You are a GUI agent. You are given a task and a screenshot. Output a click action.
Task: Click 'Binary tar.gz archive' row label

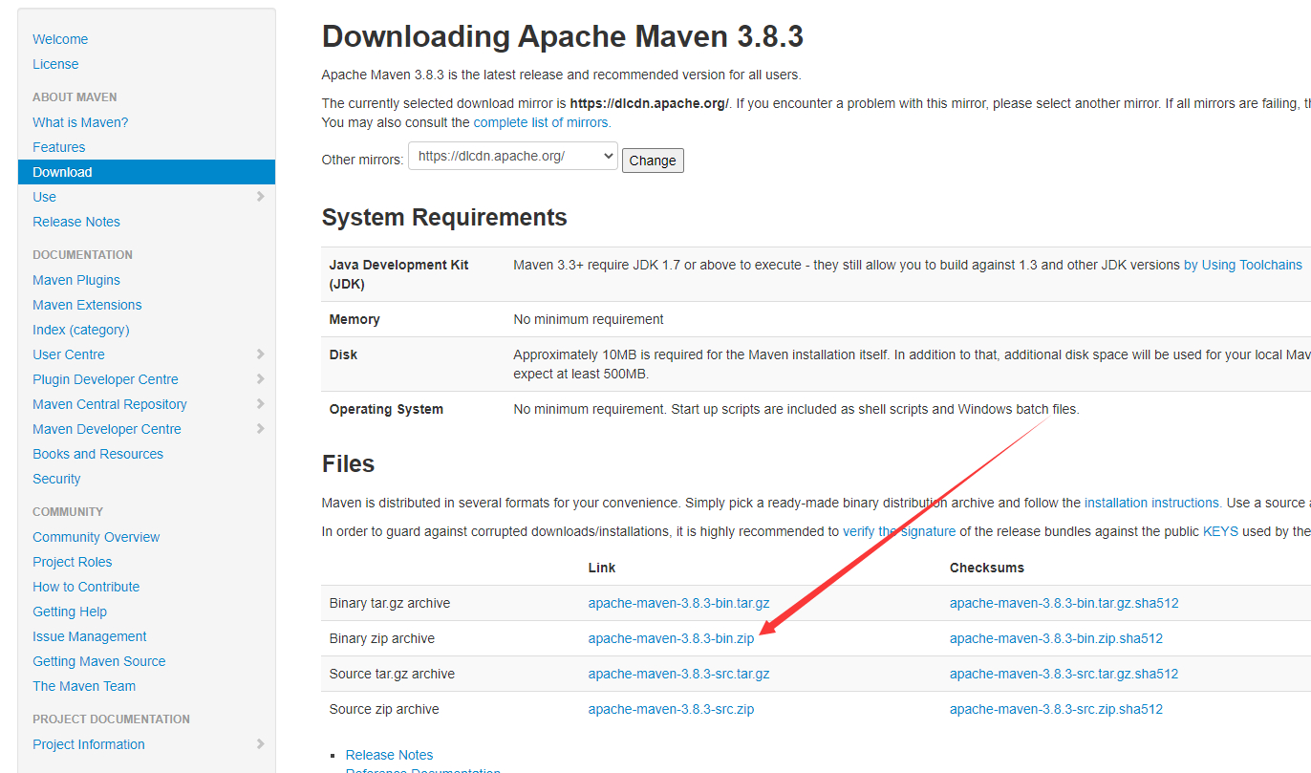tap(390, 603)
